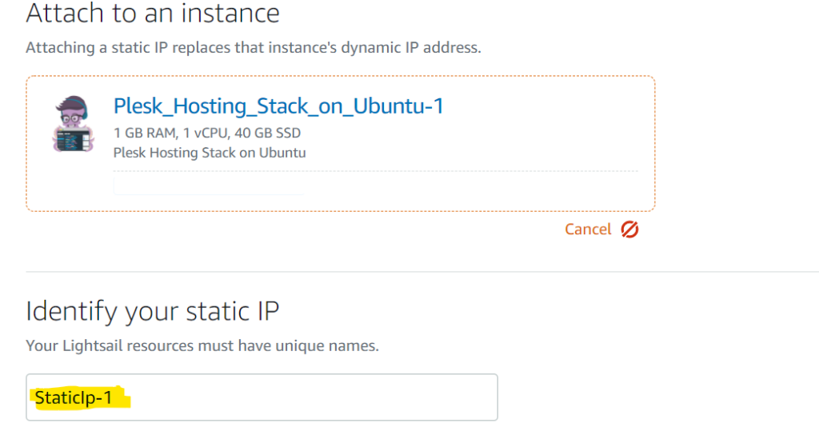Click the 'Identify your static IP' heading
The height and width of the screenshot is (439, 819).
(153, 311)
